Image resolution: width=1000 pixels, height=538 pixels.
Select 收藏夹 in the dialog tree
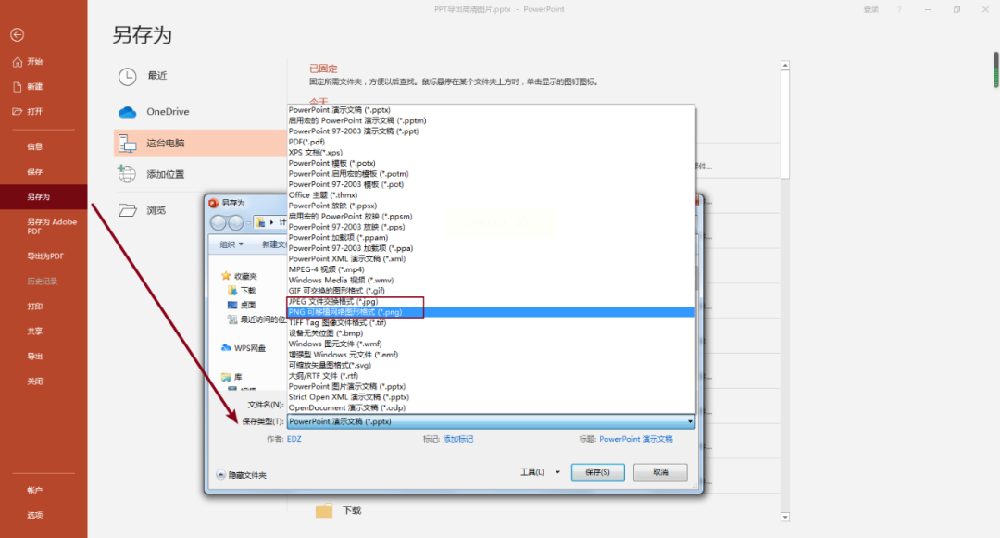pyautogui.click(x=239, y=276)
